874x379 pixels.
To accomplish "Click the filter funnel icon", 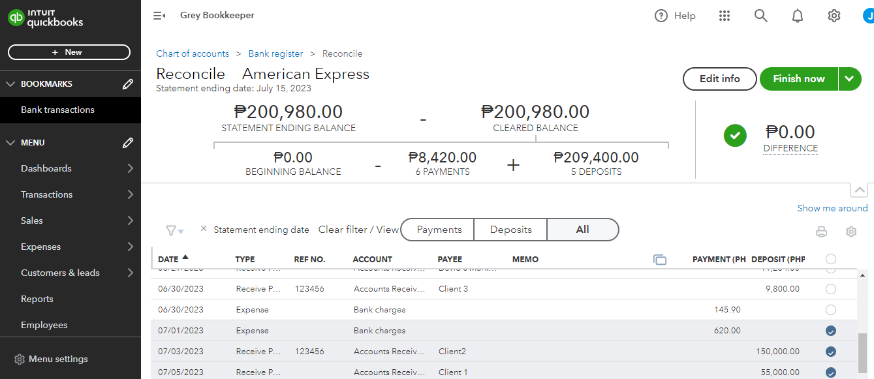I will [x=171, y=230].
